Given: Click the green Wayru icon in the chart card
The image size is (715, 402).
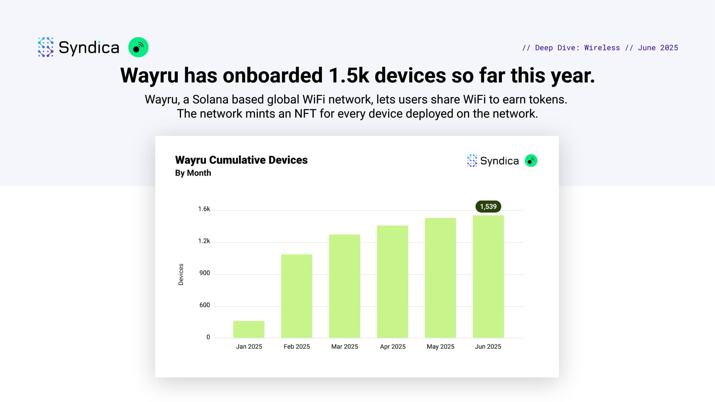Looking at the screenshot, I should (531, 161).
